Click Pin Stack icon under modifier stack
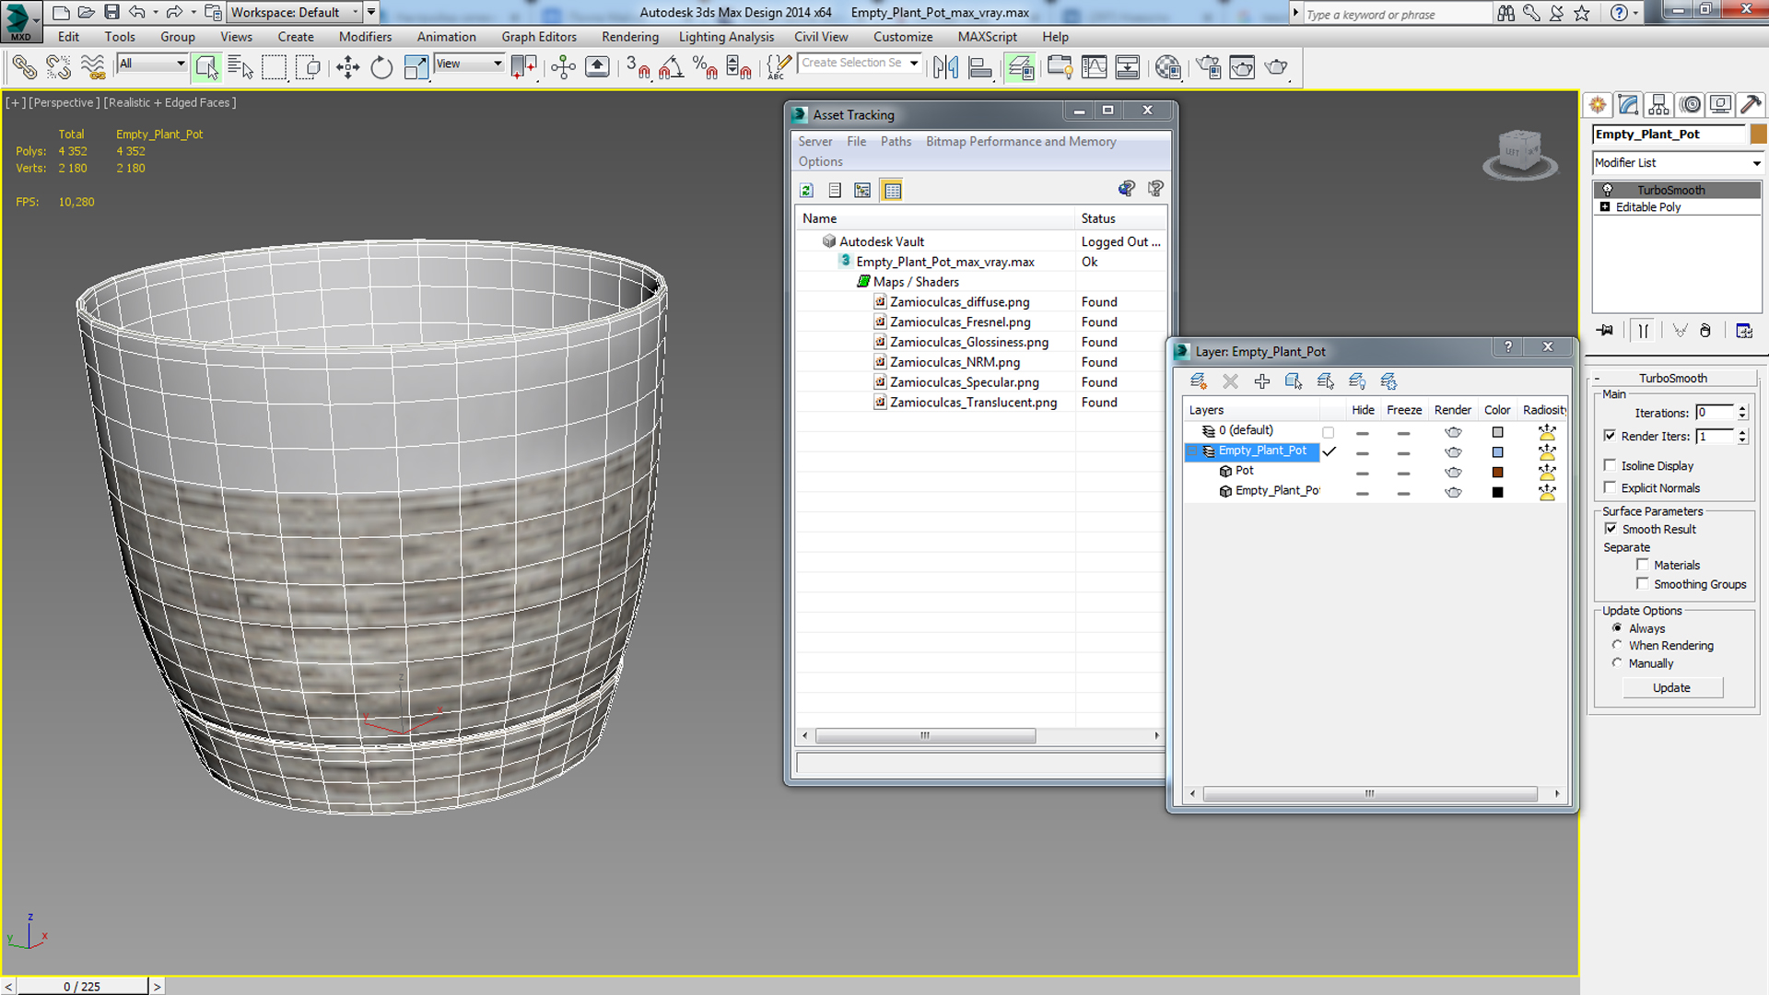Image resolution: width=1769 pixels, height=995 pixels. click(1605, 331)
